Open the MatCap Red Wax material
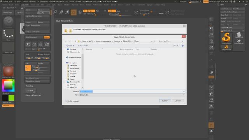 [8, 72]
